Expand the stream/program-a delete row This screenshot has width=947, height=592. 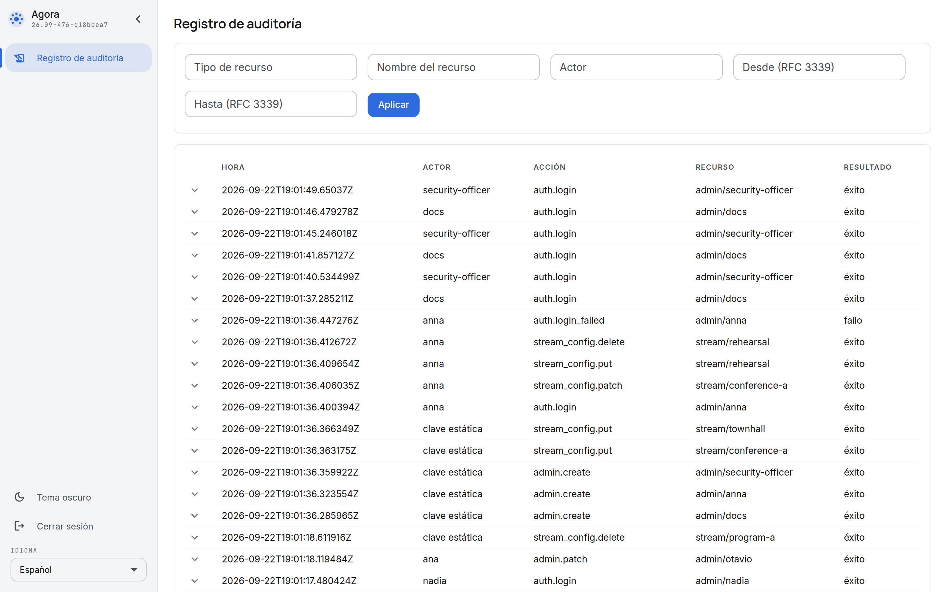pos(194,538)
